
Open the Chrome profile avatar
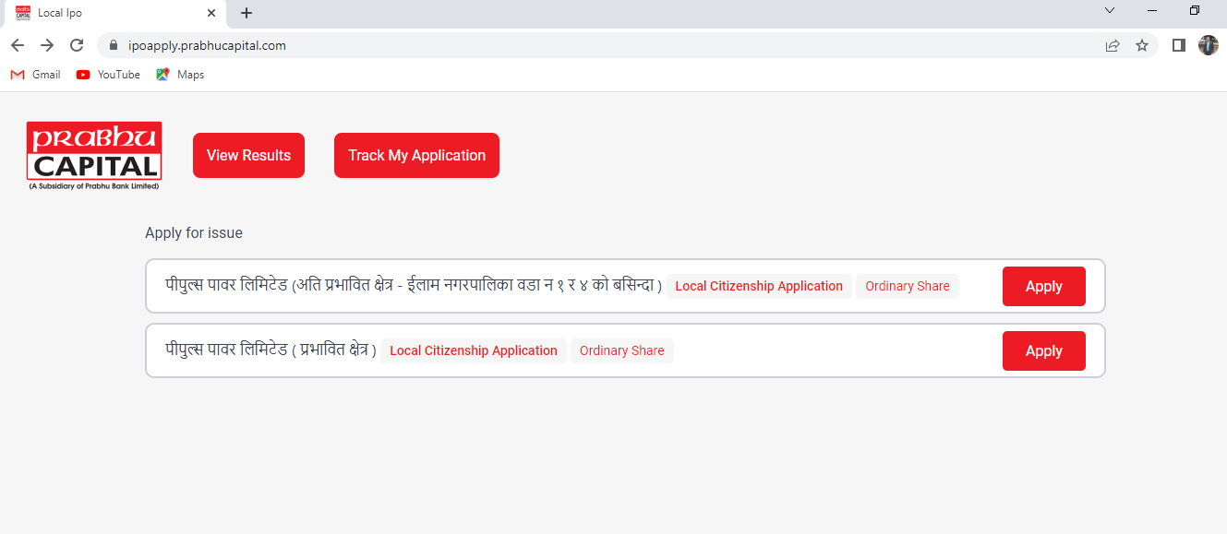pyautogui.click(x=1208, y=45)
